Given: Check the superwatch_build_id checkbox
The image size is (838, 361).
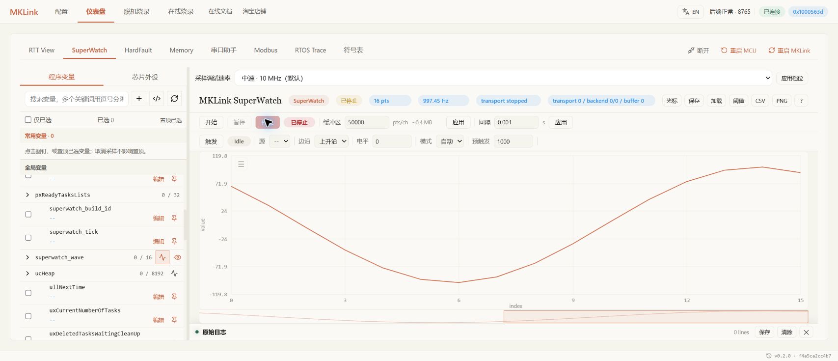Looking at the screenshot, I should click(x=28, y=215).
